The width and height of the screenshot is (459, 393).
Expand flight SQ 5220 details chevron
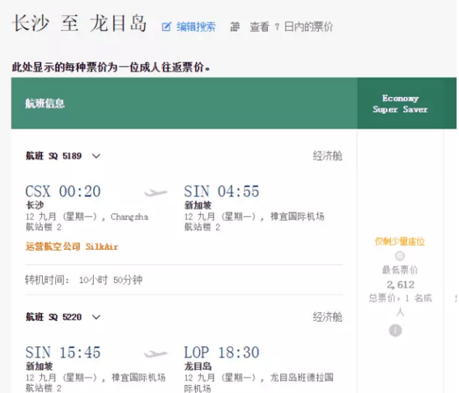[96, 317]
